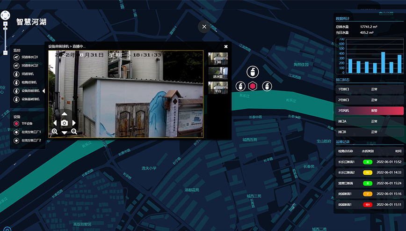Image resolution: width=406 pixels, height=231 pixels.
Task: Pan the camera left with the arrow
Action: coord(55,123)
